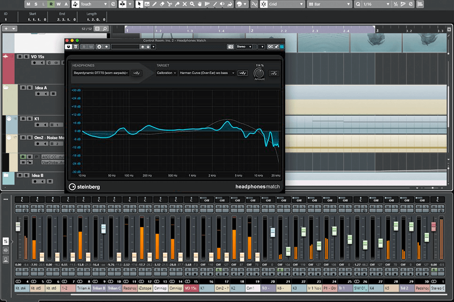The image size is (454, 302).
Task: Click target curve waveform icon
Action: tap(243, 73)
